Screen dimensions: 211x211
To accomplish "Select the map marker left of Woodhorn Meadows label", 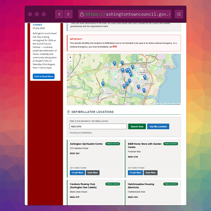I will coord(132,67).
